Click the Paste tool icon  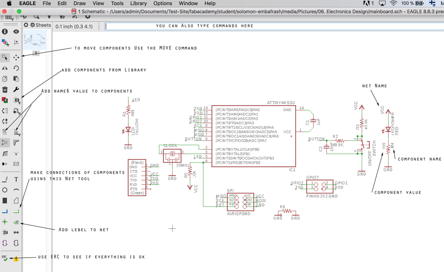tap(16, 79)
